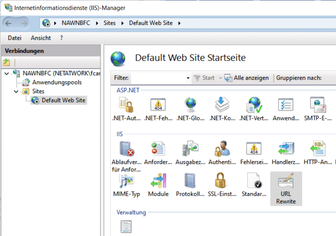Open the .NET-Autorisierungsregeln feature icon
The image size is (336, 236).
tap(126, 105)
